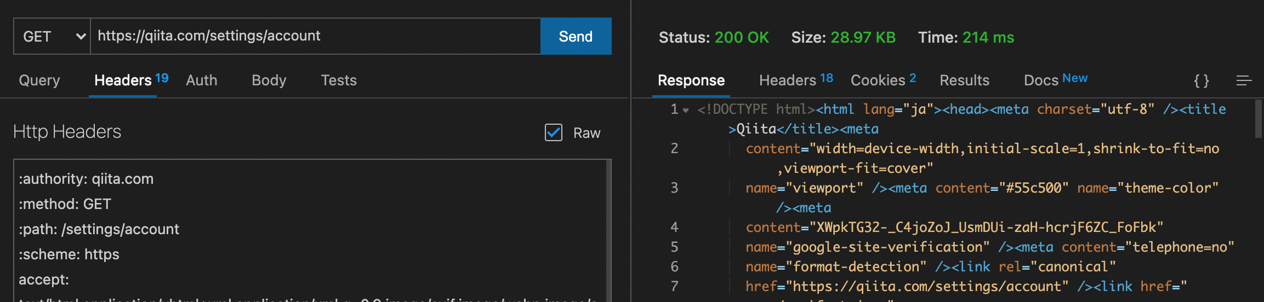Switch to the Query tab
This screenshot has width=1264, height=302.
[39, 80]
